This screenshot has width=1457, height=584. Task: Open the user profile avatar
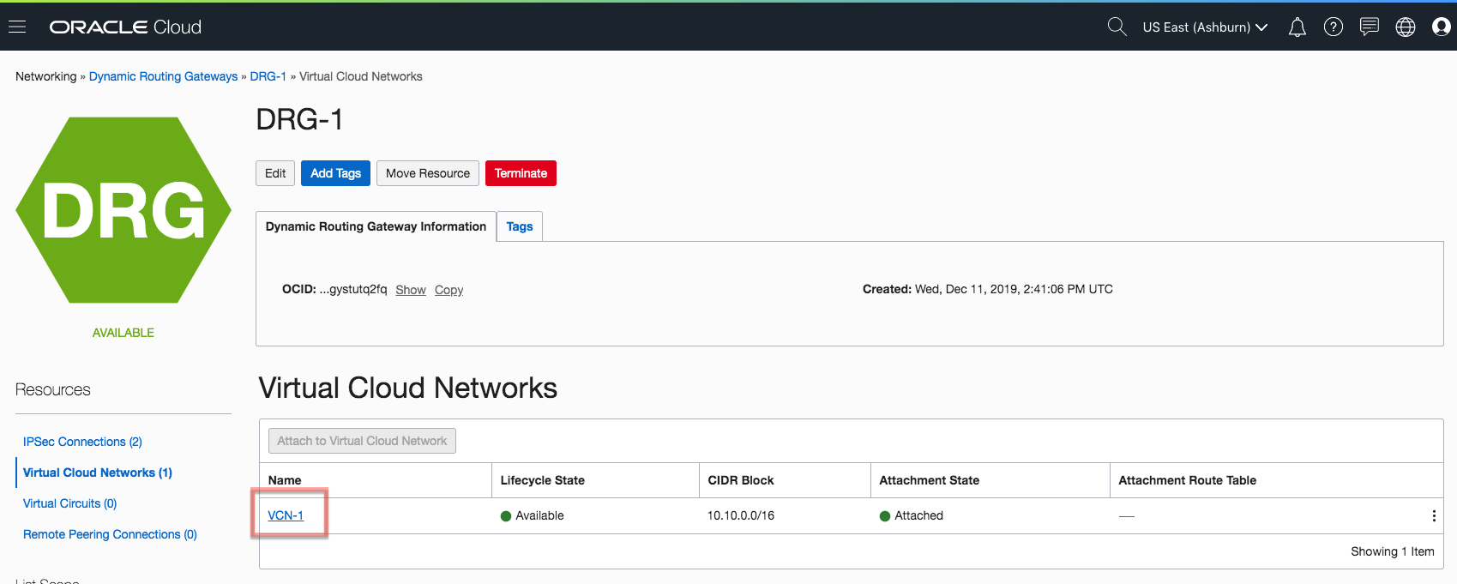coord(1441,27)
